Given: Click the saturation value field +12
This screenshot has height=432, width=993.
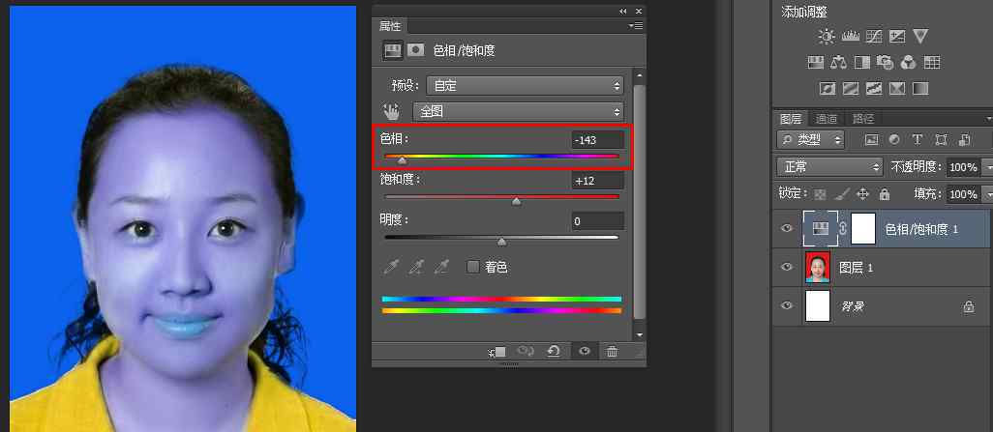Looking at the screenshot, I should (597, 181).
